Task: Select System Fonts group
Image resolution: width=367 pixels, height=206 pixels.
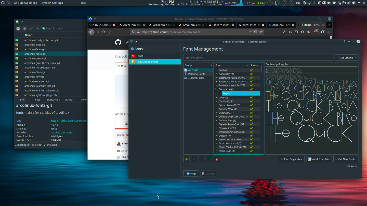Action: pyautogui.click(x=196, y=78)
